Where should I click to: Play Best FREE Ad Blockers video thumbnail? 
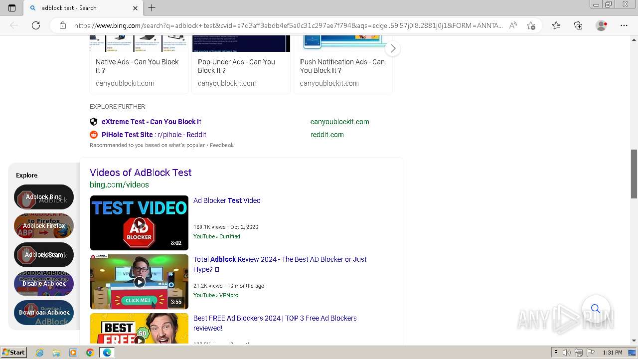(x=139, y=328)
